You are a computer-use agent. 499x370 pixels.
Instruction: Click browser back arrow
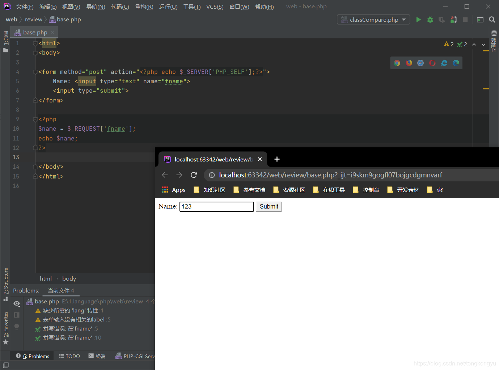[x=165, y=175]
